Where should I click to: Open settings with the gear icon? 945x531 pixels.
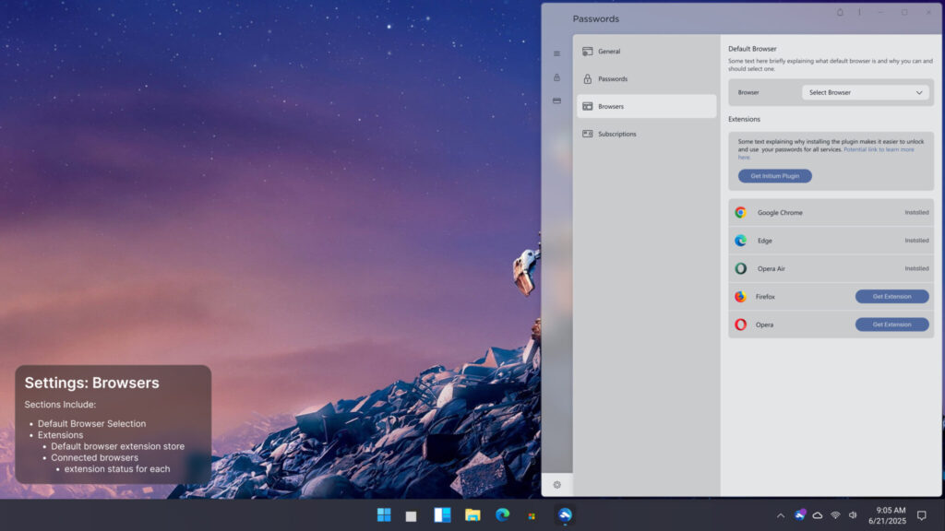coord(557,484)
